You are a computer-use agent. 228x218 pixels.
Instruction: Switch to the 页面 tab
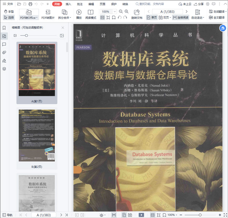point(102,4)
